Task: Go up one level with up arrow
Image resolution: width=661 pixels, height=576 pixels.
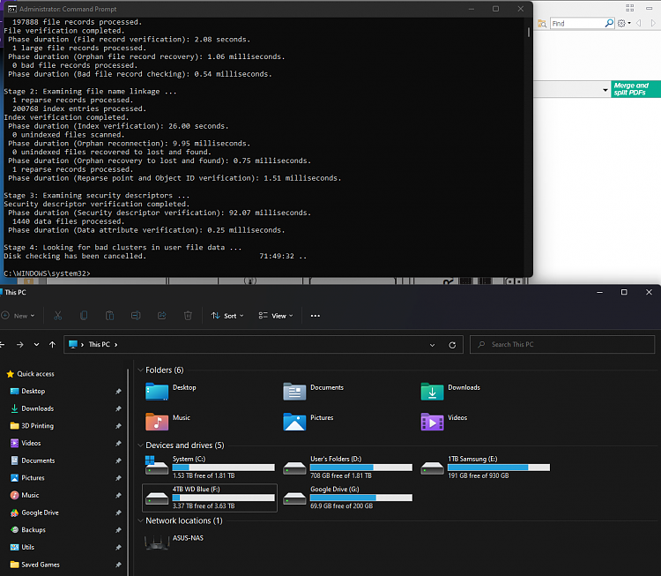Action: [52, 345]
